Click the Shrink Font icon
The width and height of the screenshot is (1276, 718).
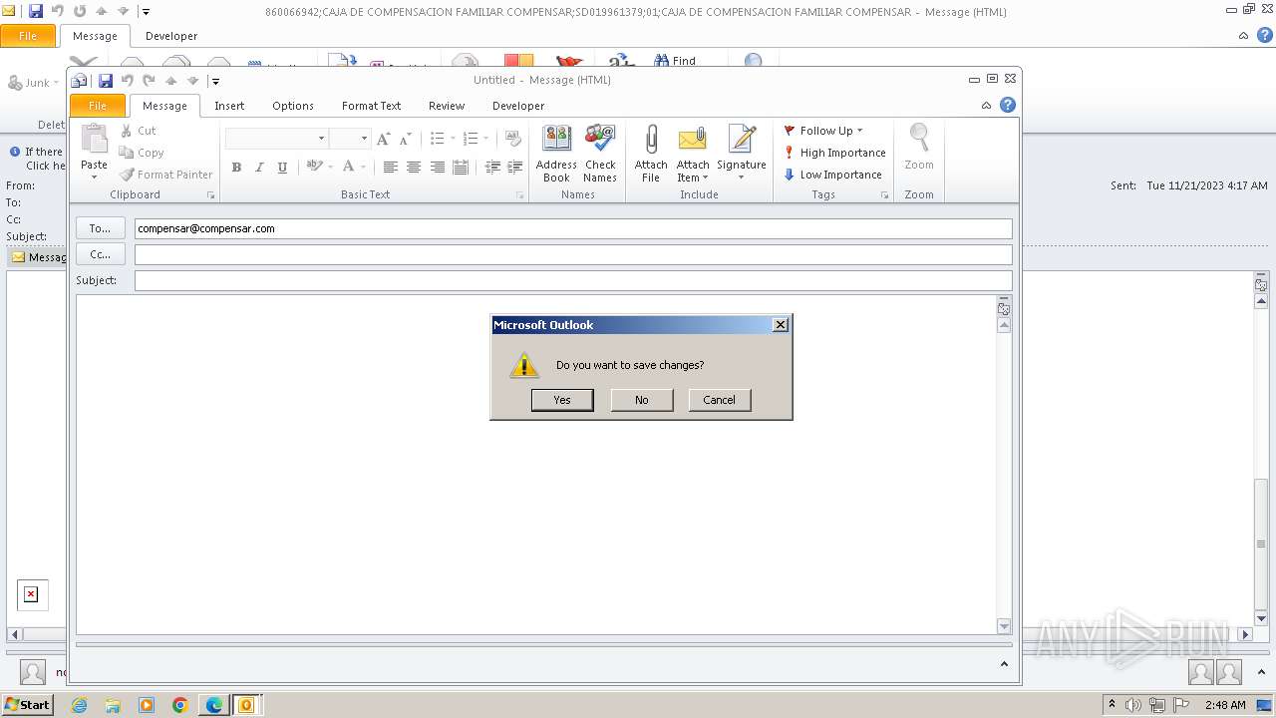coord(405,139)
